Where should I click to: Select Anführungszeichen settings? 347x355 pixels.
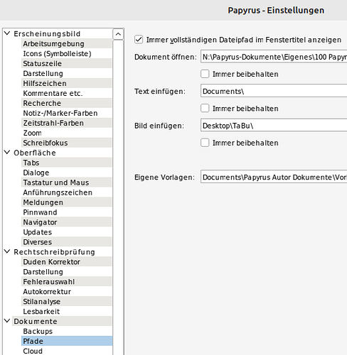[67, 192]
